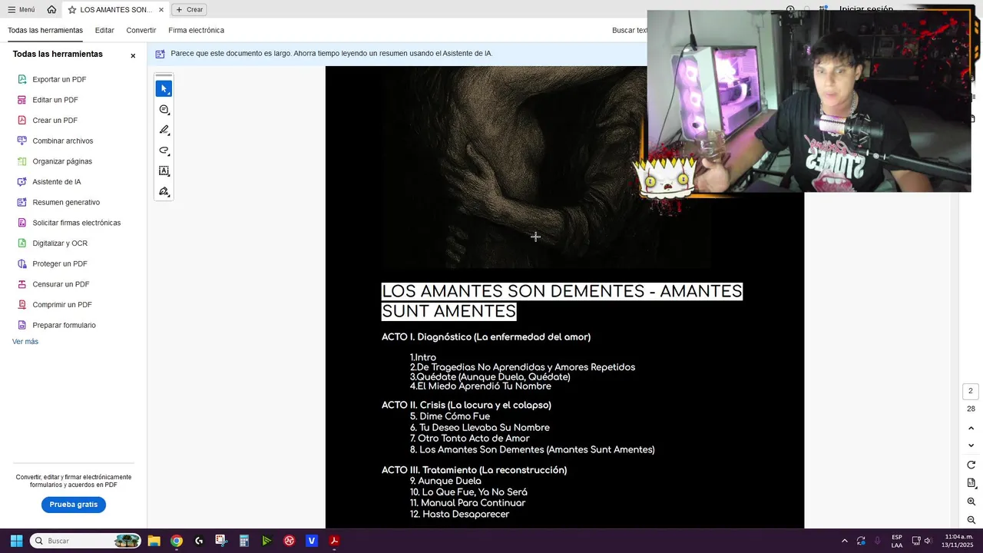Select the freehand draw loop tool
The image size is (983, 553).
164,151
